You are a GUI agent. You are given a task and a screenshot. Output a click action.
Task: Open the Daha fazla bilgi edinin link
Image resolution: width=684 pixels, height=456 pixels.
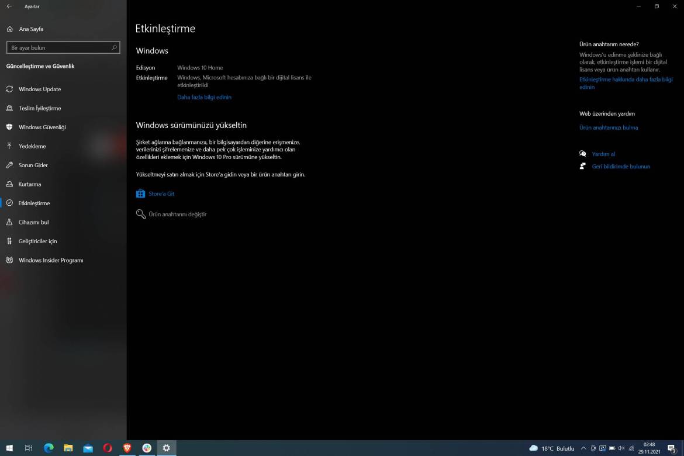point(204,96)
